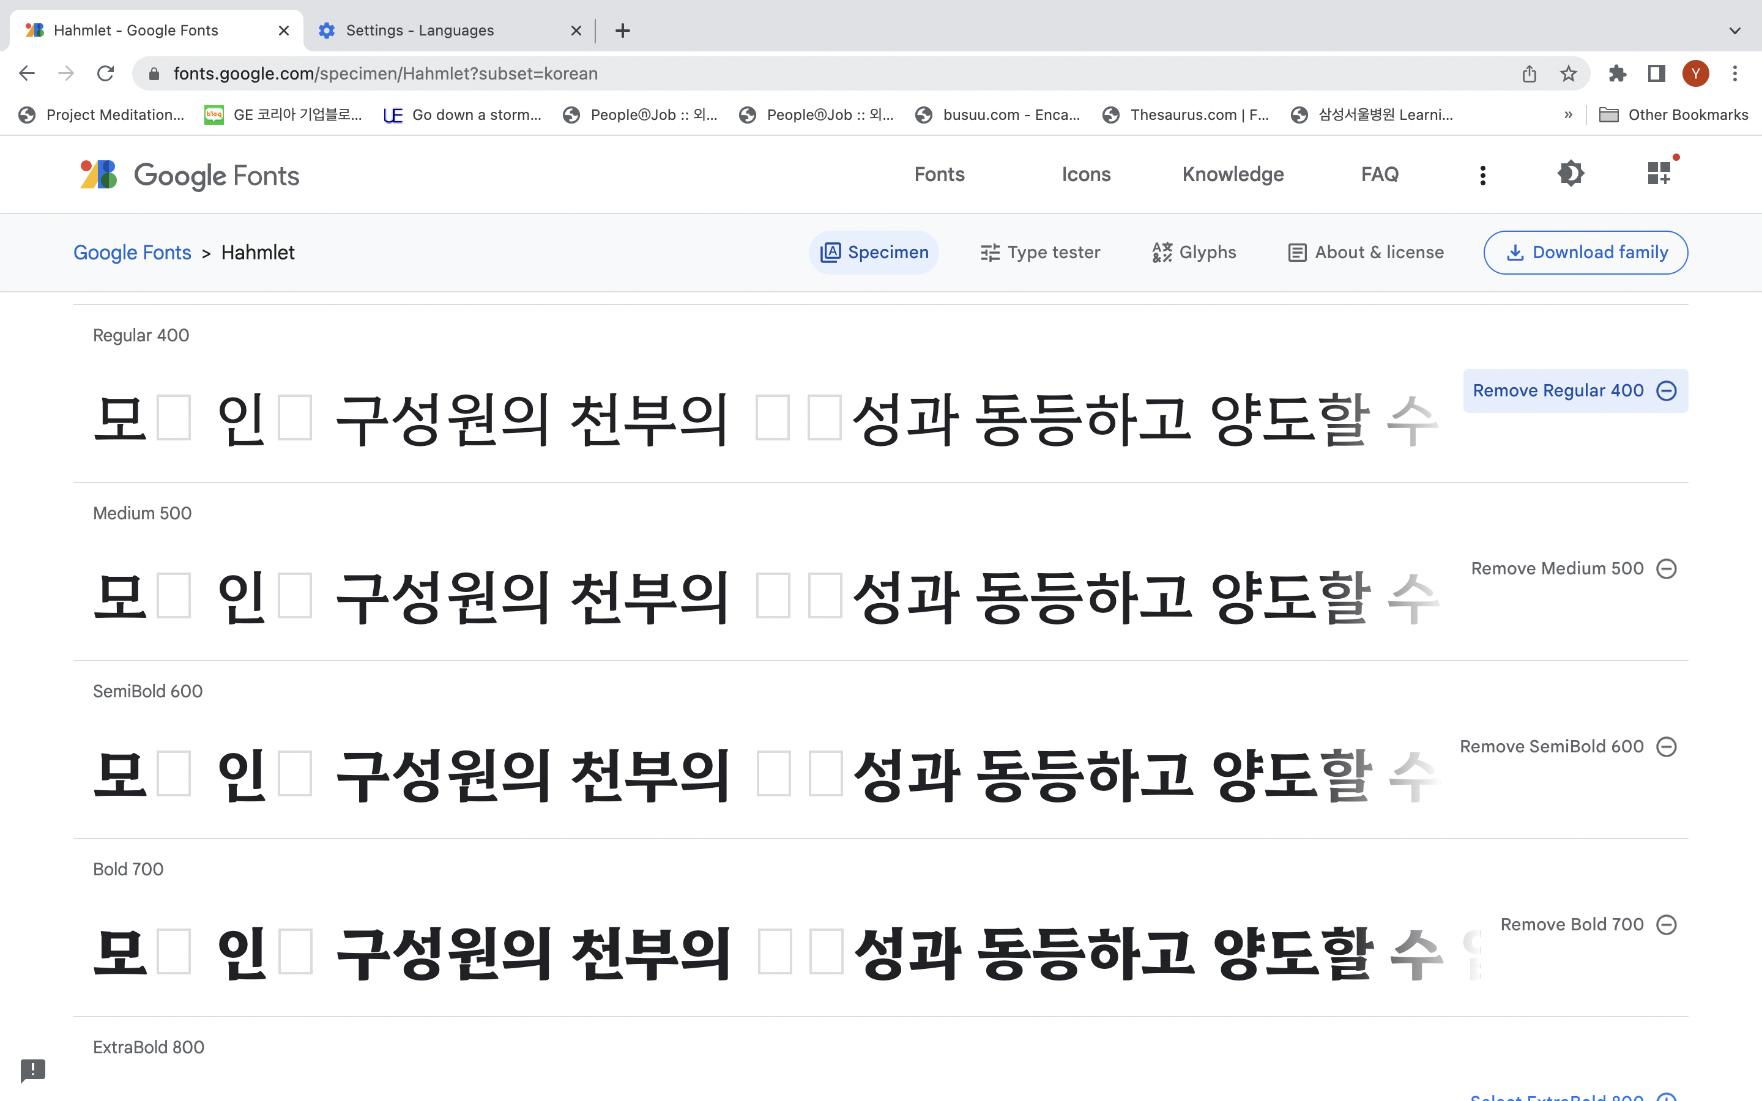This screenshot has height=1101, width=1762.
Task: Expand the tab search dropdown arrow
Action: (1735, 31)
